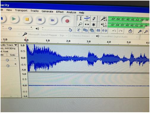Click the red Record button
150x114 pixels.
67,21
